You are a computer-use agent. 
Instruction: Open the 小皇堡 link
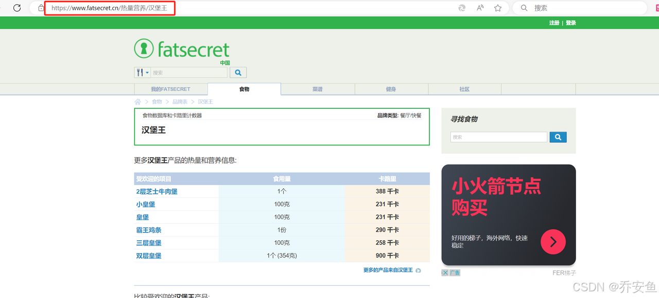tap(146, 204)
